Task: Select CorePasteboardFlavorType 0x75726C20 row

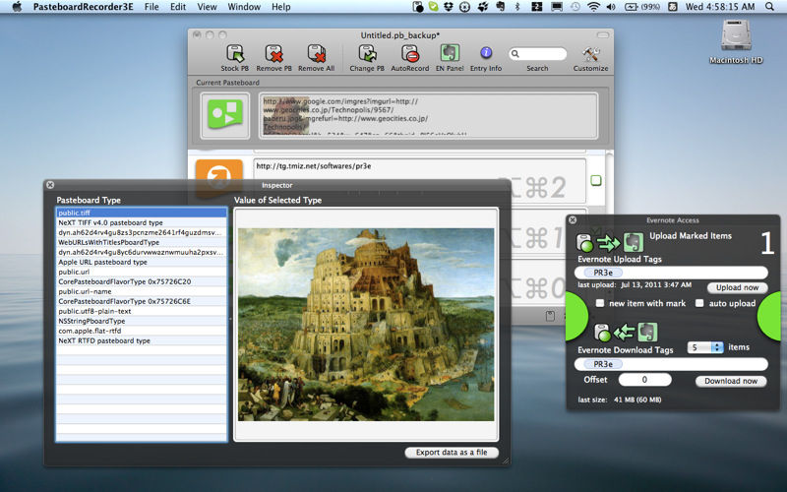Action: pyautogui.click(x=142, y=281)
